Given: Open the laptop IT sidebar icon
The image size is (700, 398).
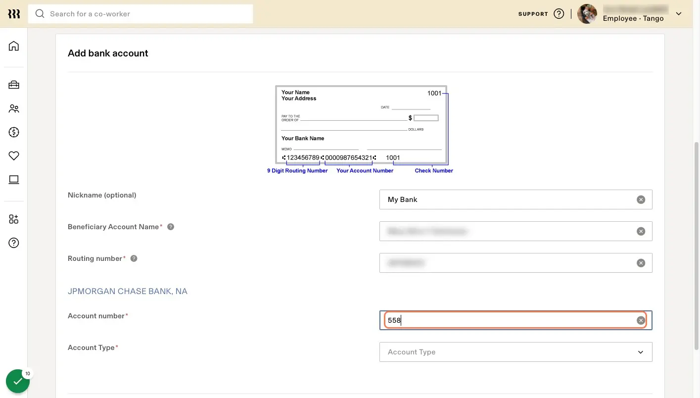Looking at the screenshot, I should (14, 180).
